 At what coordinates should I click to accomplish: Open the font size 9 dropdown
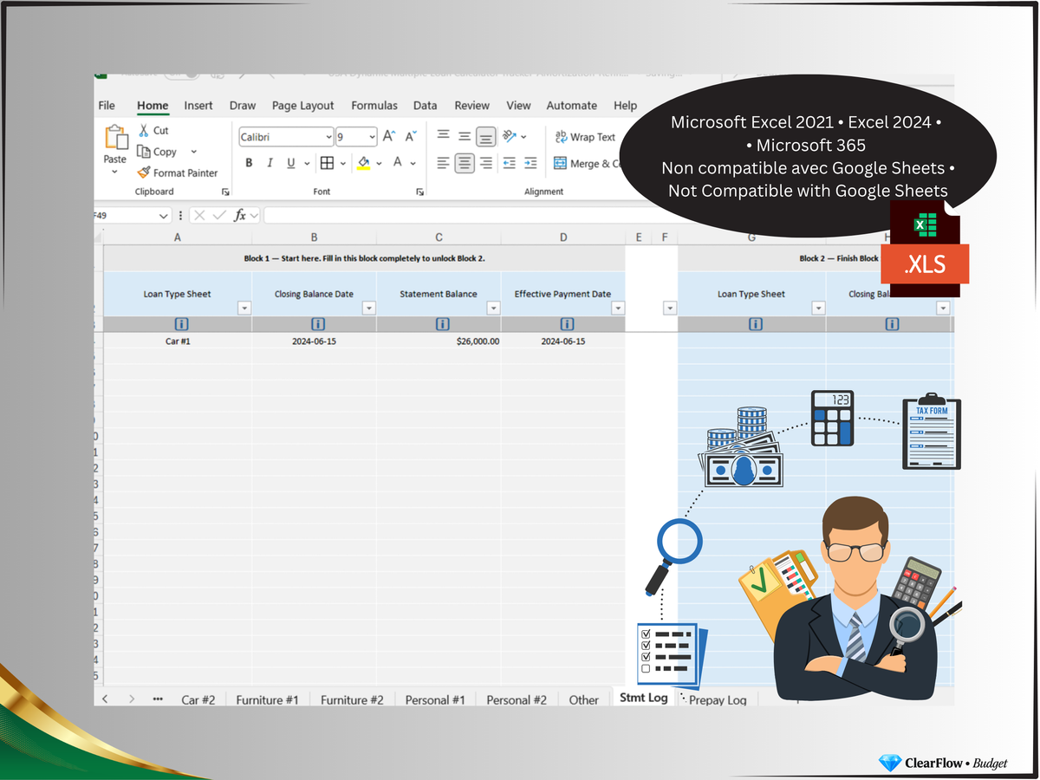tap(372, 137)
